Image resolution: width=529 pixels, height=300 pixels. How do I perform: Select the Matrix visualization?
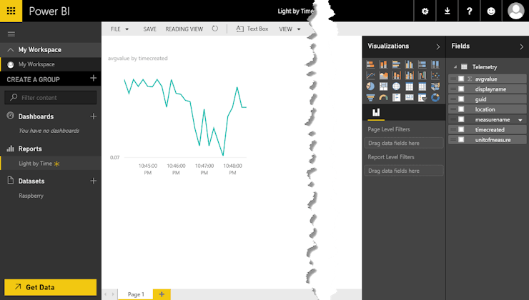click(422, 86)
